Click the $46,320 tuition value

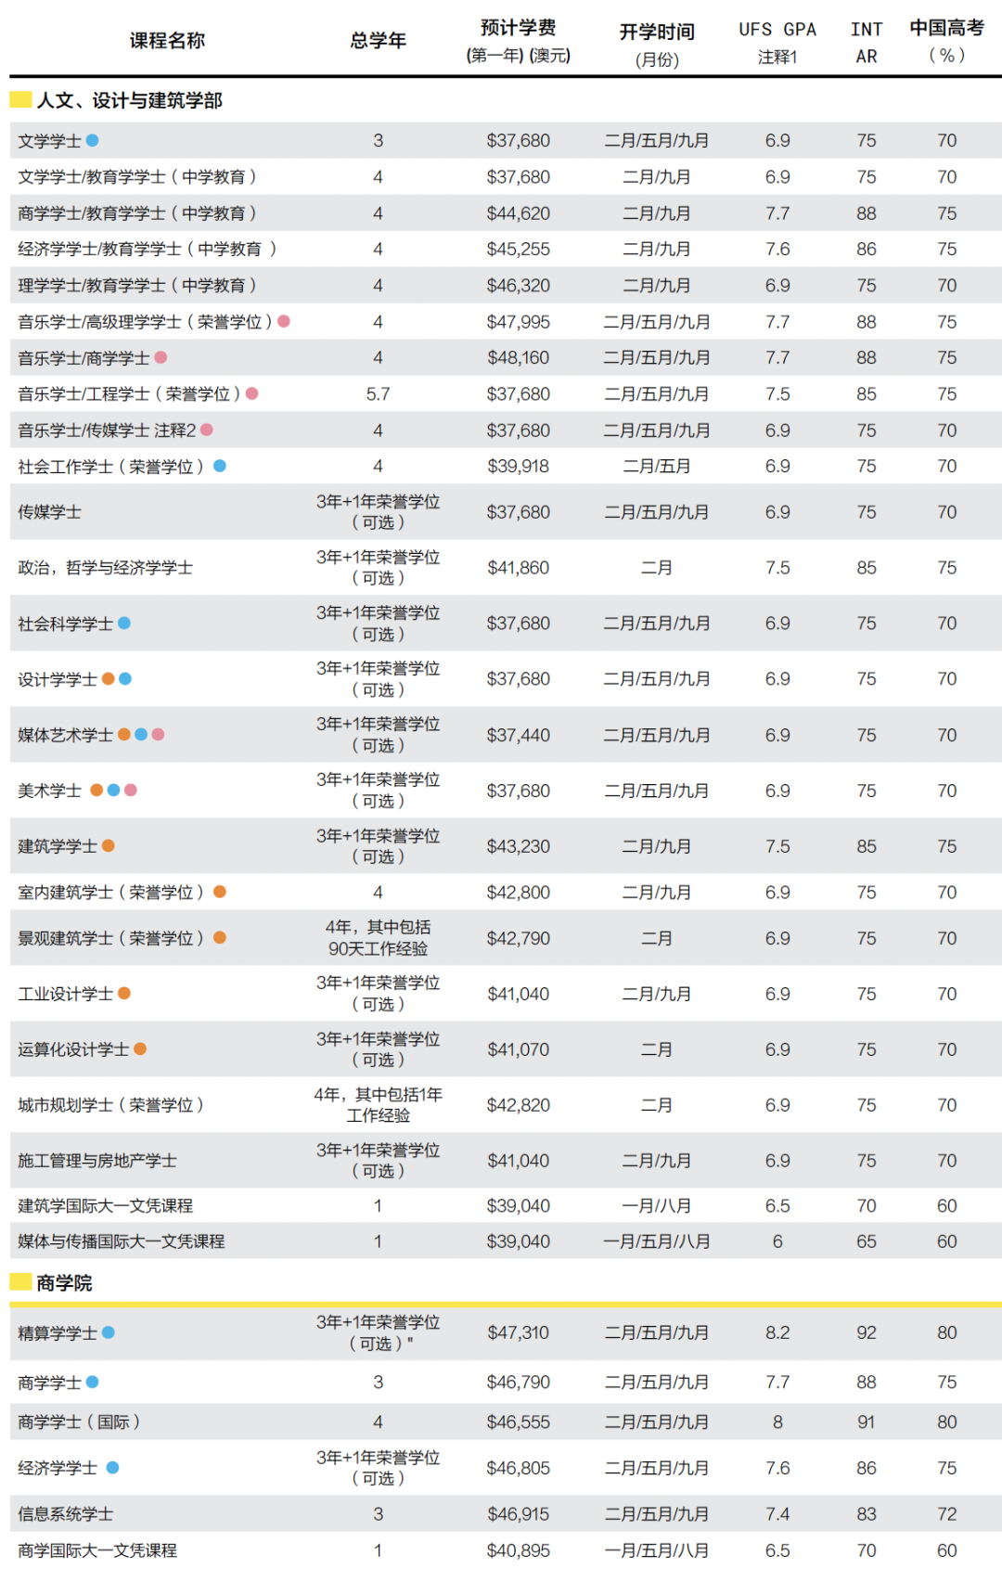(x=519, y=286)
